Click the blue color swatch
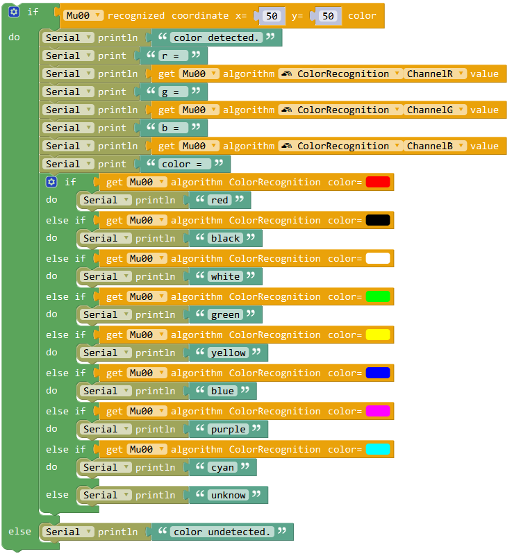This screenshot has width=512, height=556. [x=378, y=373]
